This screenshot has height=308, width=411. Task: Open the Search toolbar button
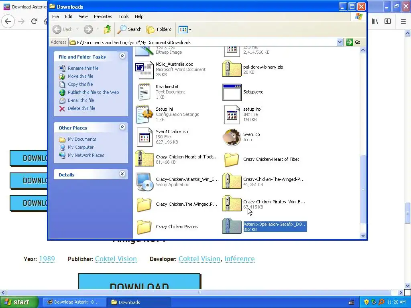(130, 29)
